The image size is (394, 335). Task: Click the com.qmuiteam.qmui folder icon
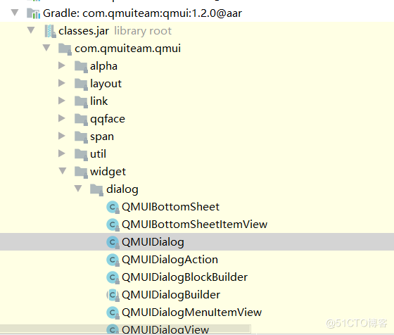click(65, 49)
